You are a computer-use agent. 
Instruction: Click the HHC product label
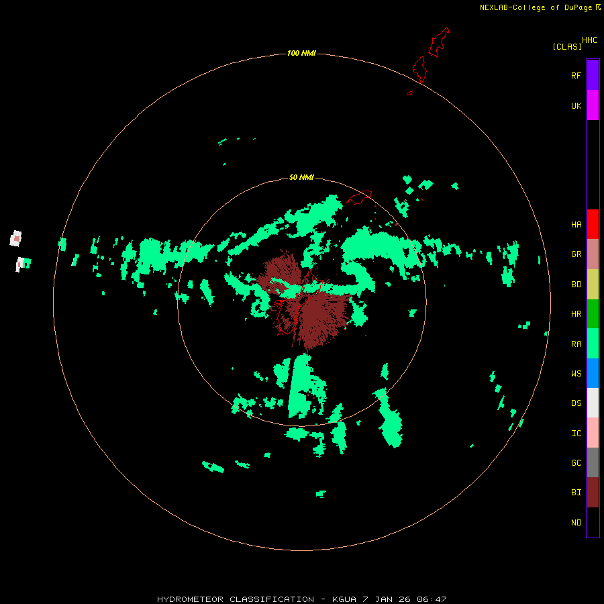coord(589,40)
